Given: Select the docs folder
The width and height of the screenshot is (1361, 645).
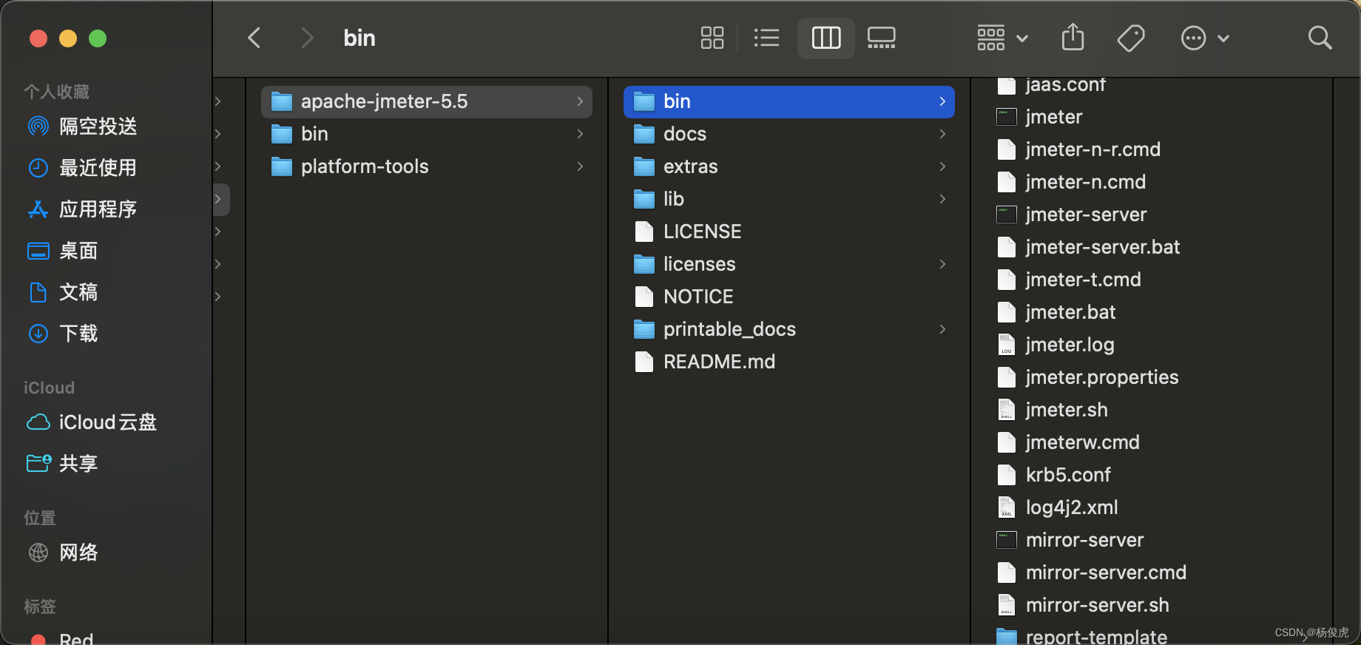Looking at the screenshot, I should point(789,134).
